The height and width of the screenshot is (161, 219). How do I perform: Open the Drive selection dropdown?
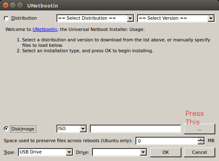(120, 152)
